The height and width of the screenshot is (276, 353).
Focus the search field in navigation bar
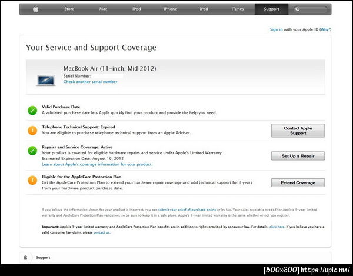click(x=310, y=9)
